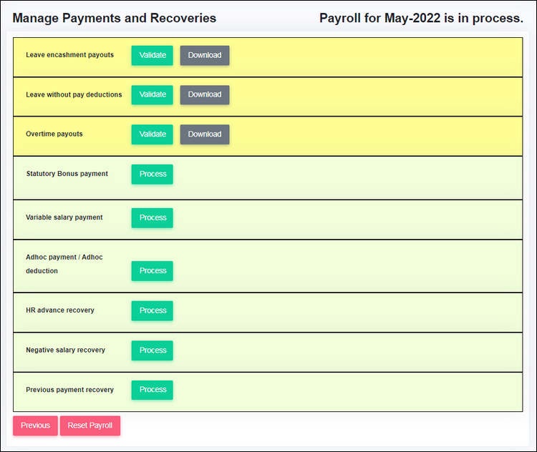Viewport: 537px width, 452px height.
Task: Process the Variable salary payment
Action: pyautogui.click(x=152, y=217)
